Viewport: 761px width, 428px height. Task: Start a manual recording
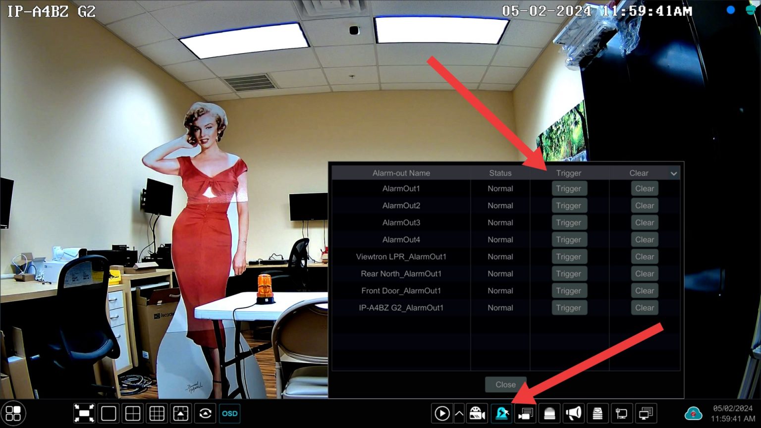pyautogui.click(x=476, y=413)
